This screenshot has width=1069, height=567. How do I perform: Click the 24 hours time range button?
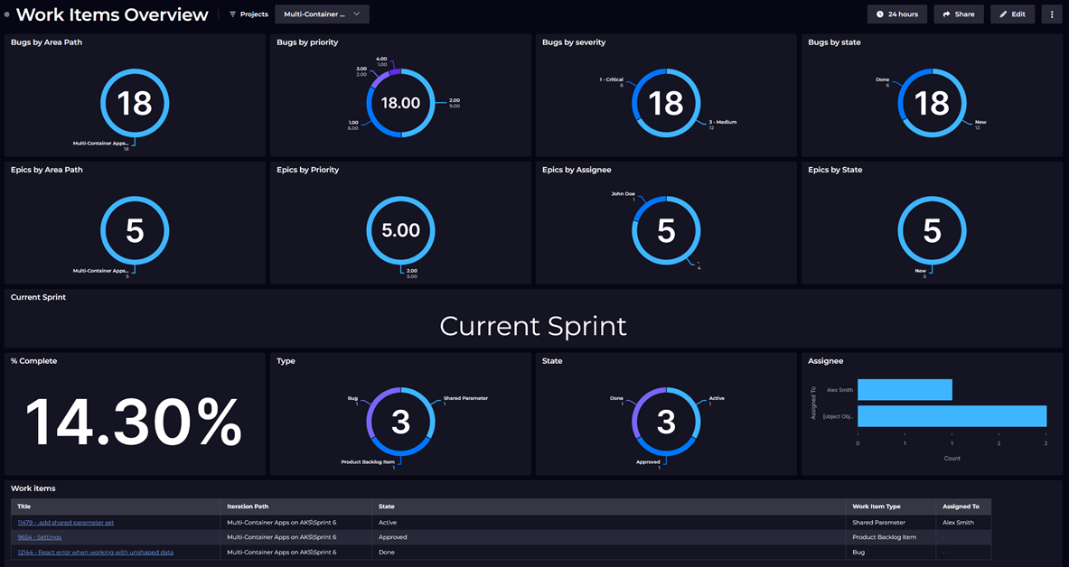pos(896,14)
